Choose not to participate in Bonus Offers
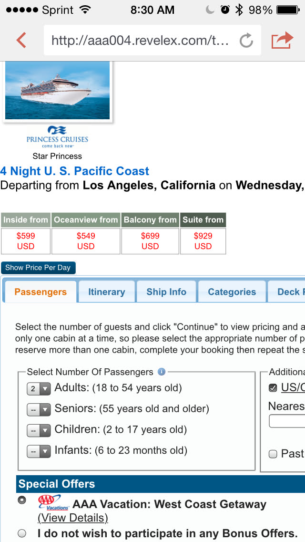This screenshot has width=305, height=542. pyautogui.click(x=22, y=533)
